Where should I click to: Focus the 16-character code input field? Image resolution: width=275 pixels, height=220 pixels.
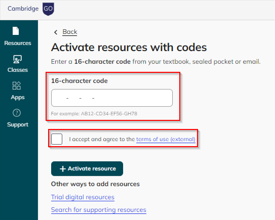[x=112, y=98]
